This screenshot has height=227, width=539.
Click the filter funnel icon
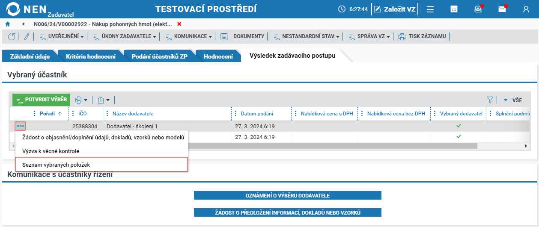coord(490,100)
